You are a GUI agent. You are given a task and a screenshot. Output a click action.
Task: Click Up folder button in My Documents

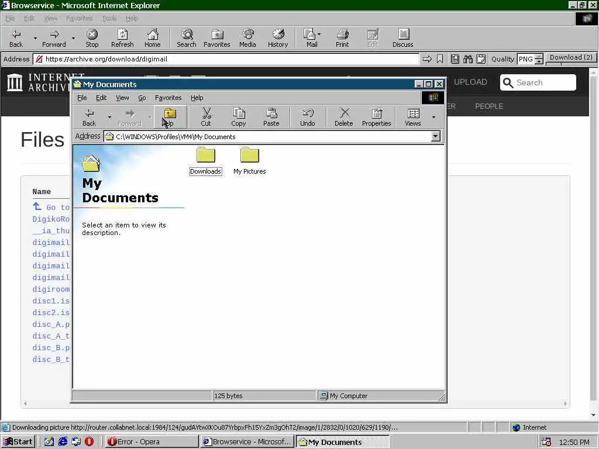pyautogui.click(x=170, y=118)
